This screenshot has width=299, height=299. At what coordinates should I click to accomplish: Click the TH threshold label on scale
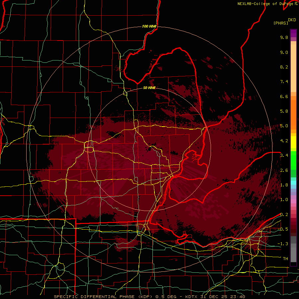[x=285, y=259]
